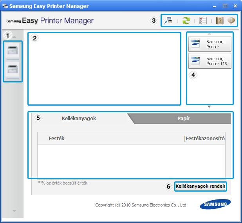Click the Festék column header

click(x=111, y=138)
